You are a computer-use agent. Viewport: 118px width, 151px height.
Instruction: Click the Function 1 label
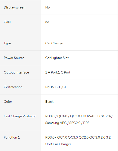point(12,137)
